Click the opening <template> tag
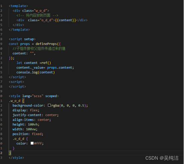The image size is (184, 164). [x=18, y=6]
